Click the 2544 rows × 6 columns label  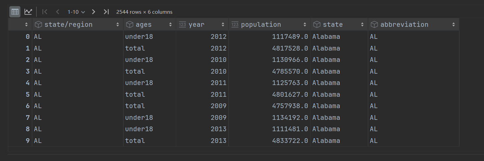(144, 12)
